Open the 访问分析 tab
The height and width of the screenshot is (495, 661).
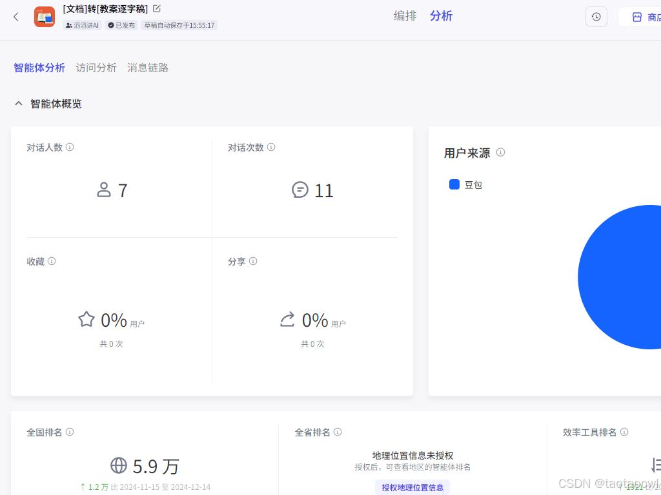pos(96,68)
